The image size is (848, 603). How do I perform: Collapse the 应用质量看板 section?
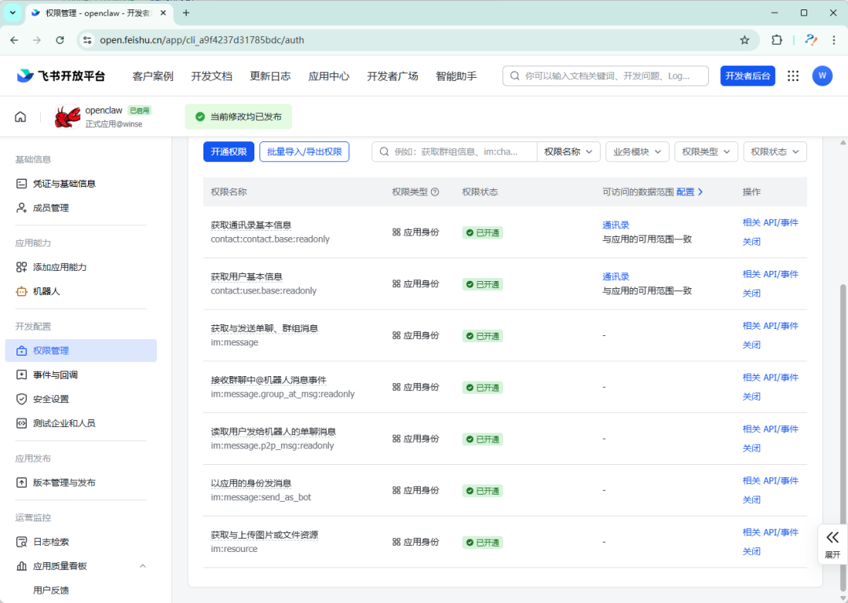(x=142, y=565)
